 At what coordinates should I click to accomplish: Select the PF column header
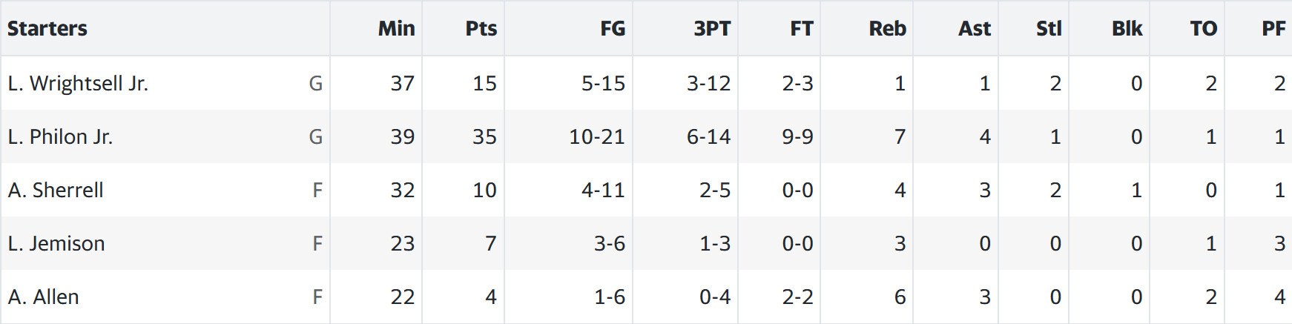coord(1273,28)
